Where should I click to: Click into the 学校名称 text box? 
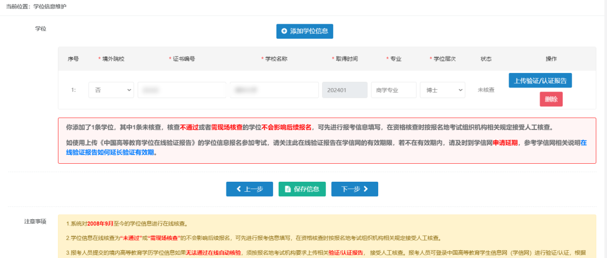coord(274,90)
